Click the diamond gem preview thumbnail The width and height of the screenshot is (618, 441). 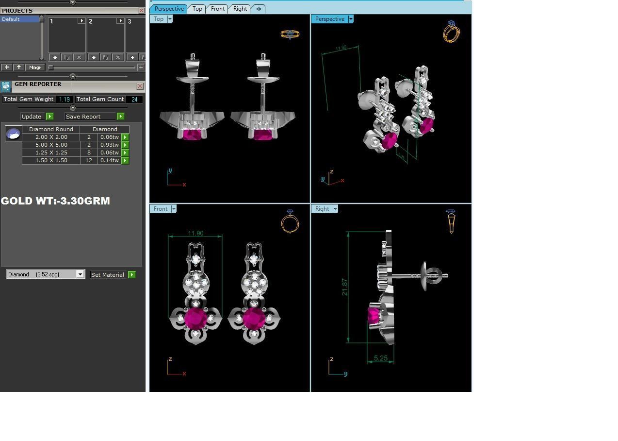pyautogui.click(x=14, y=133)
